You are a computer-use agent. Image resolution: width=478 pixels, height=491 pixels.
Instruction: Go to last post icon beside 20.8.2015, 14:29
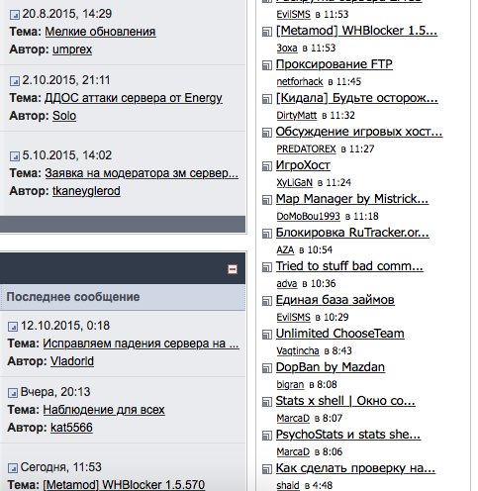coord(15,15)
